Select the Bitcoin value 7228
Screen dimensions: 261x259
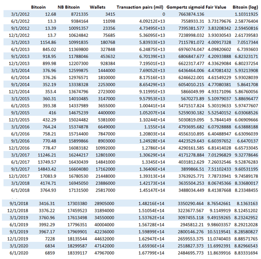pos(50,239)
